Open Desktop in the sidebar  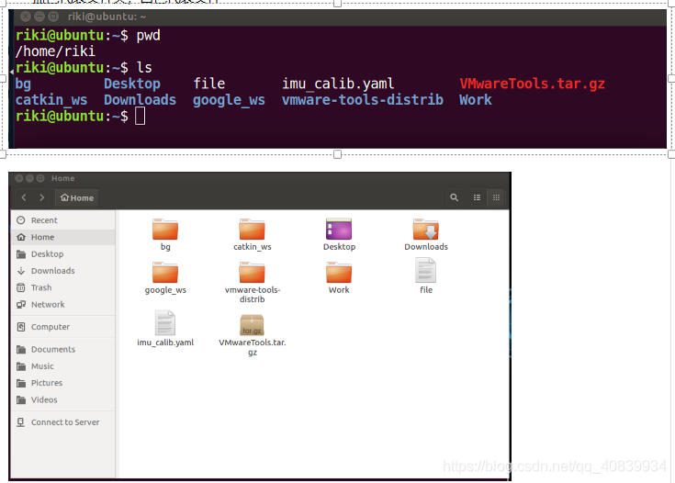pos(63,254)
